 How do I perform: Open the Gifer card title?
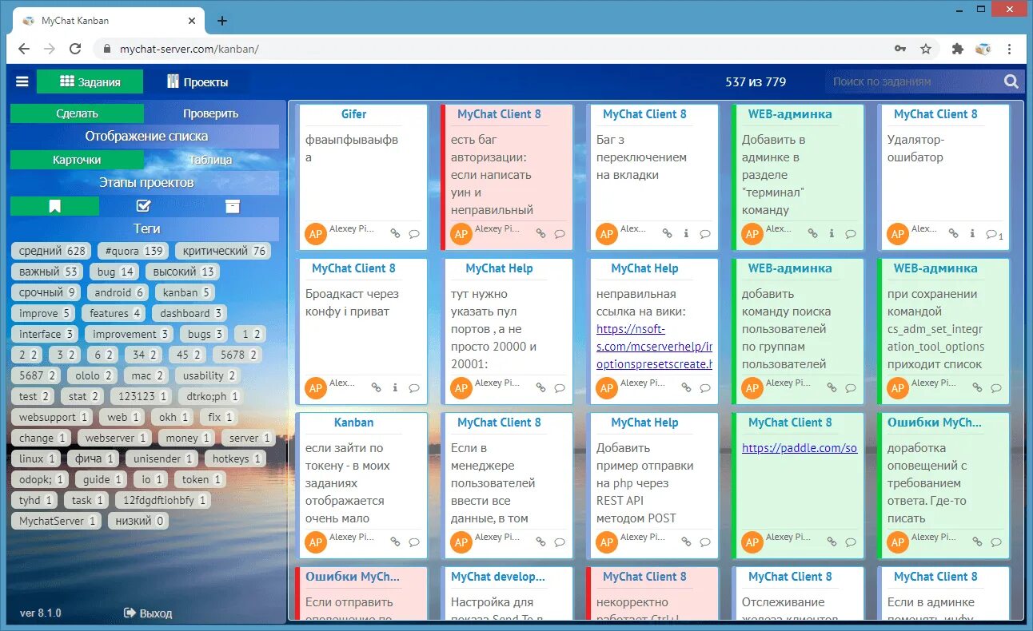[x=354, y=114]
